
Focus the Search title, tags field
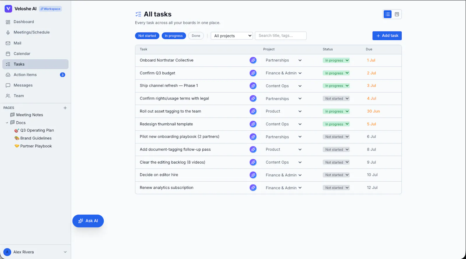[x=280, y=36]
